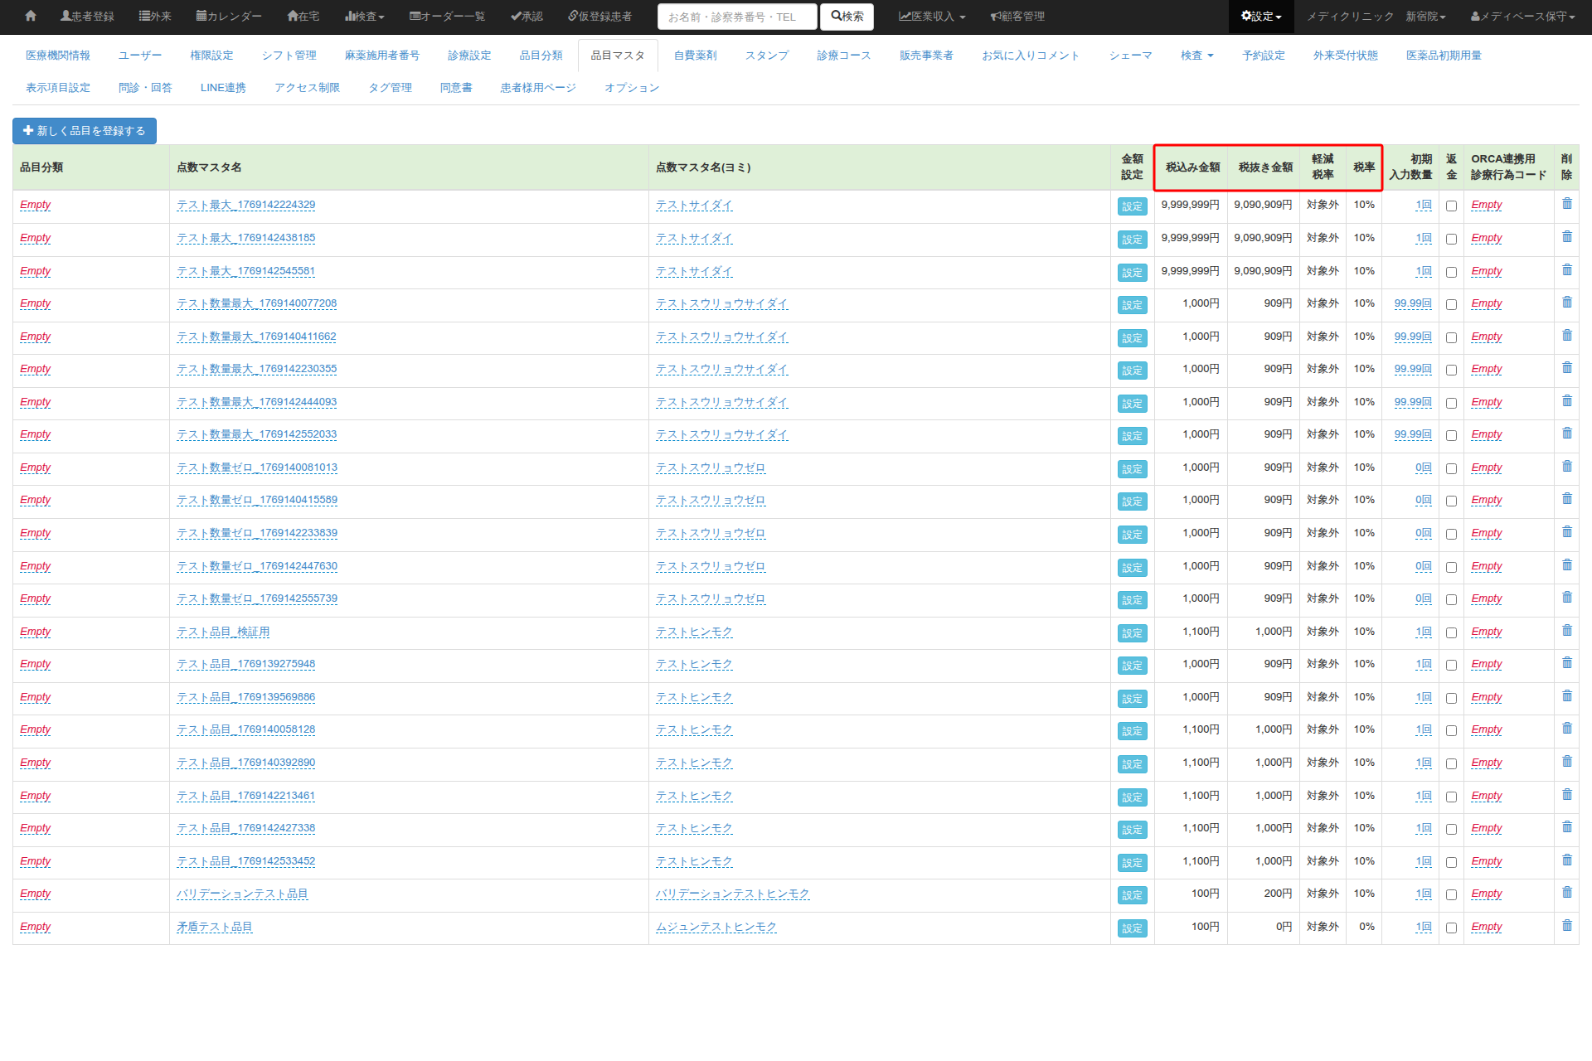1592x1061 pixels.
Task: Click trash icon for 矛盾テスト品目 row
Action: [1566, 926]
